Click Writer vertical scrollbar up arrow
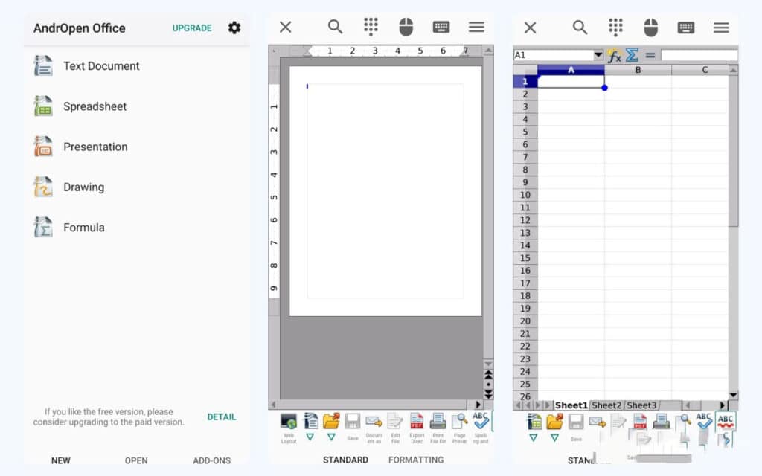This screenshot has height=476, width=762. (x=488, y=50)
